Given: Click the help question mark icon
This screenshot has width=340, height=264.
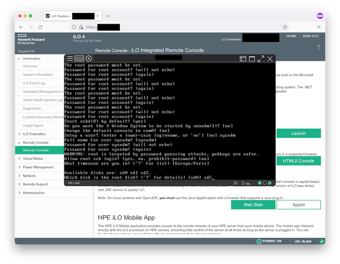Looking at the screenshot, I should pyautogui.click(x=318, y=48).
